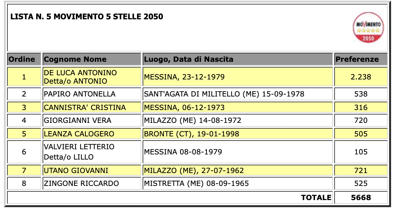
Task: Click the VALVIERI LETTERIO name cell
Action: tap(92, 152)
